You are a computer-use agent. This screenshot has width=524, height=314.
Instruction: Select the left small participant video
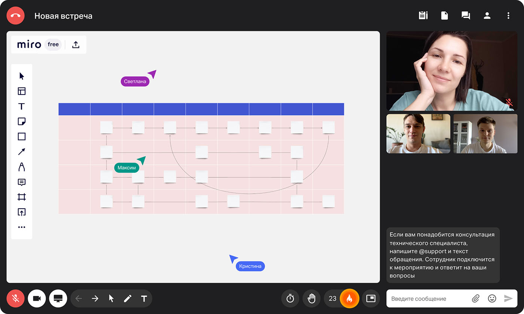click(x=418, y=133)
